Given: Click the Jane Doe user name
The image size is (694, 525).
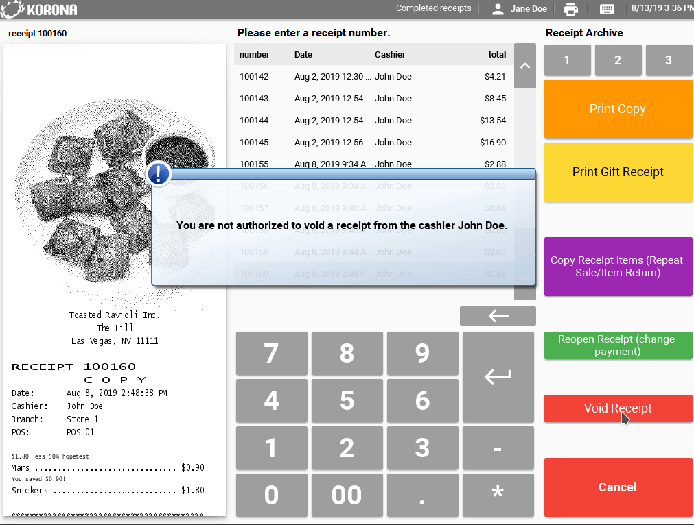Looking at the screenshot, I should [x=529, y=9].
